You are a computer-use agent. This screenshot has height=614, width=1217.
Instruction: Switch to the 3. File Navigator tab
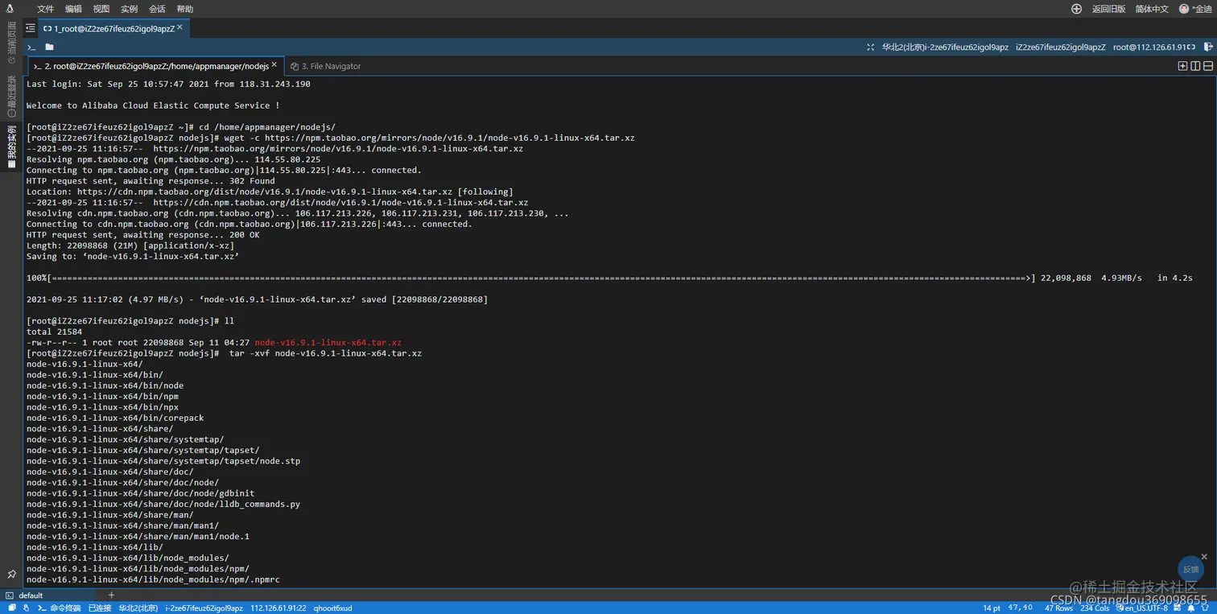click(326, 66)
